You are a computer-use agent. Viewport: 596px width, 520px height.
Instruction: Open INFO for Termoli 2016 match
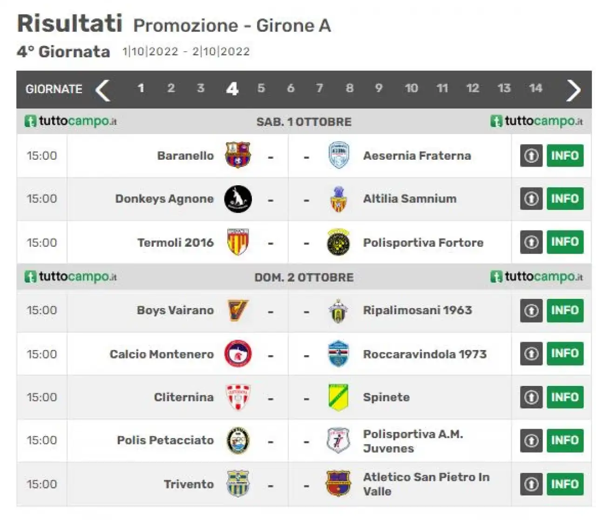point(565,242)
